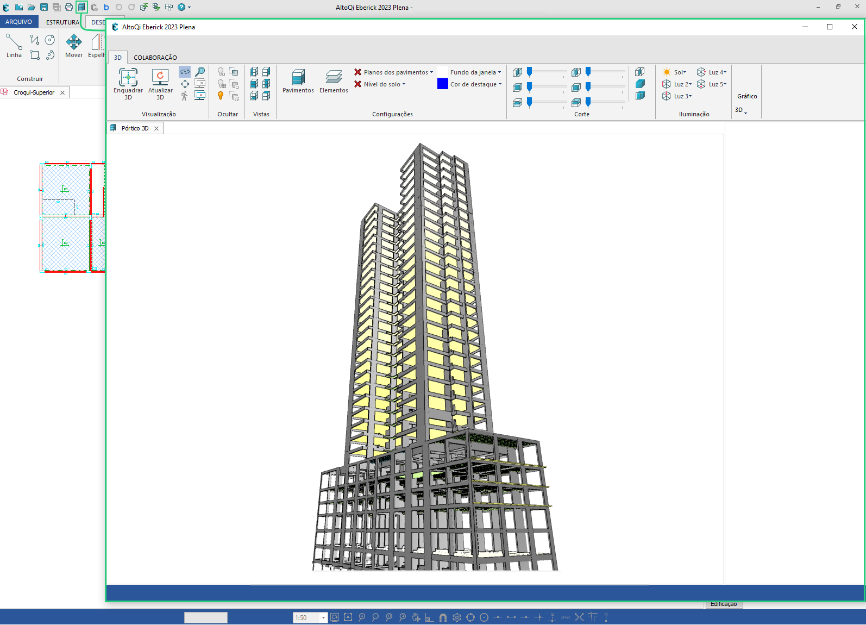
Task: Click the highlighted 3D portico icon in quick toolbar
Action: point(81,7)
